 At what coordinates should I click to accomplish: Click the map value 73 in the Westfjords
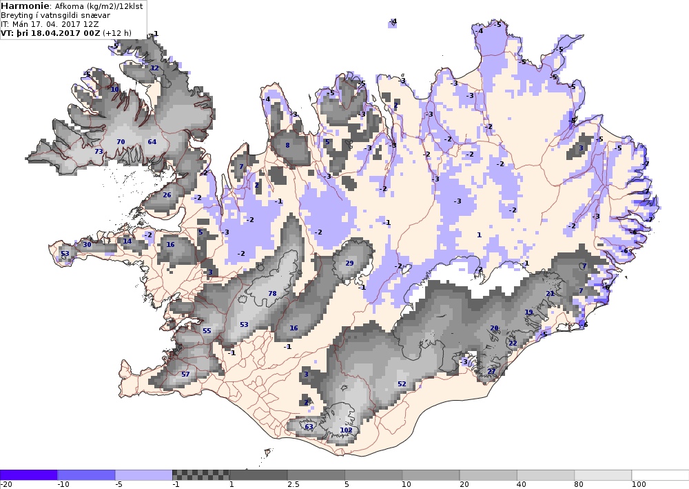[99, 151]
